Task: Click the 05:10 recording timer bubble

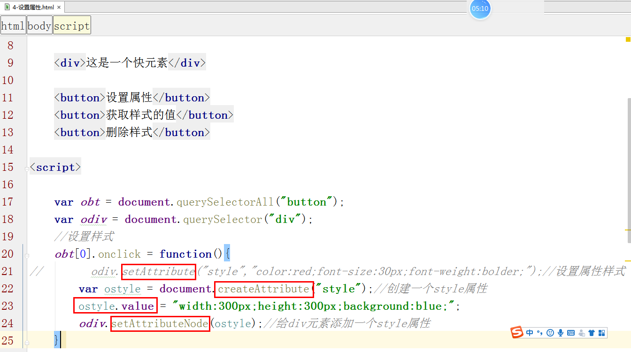Action: (x=480, y=9)
